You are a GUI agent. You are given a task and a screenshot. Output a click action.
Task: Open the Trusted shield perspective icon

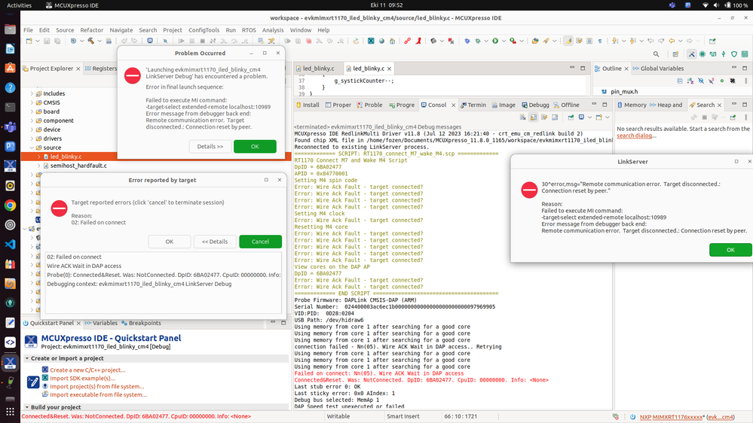pos(734,54)
